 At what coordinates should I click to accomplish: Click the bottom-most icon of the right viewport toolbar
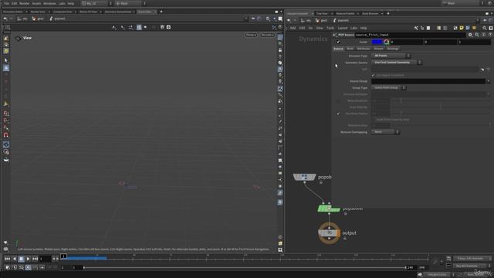[x=280, y=250]
